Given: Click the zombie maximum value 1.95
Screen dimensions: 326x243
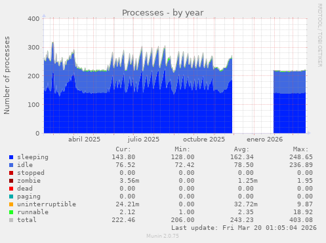Looking at the screenshot, I should tap(305, 181).
